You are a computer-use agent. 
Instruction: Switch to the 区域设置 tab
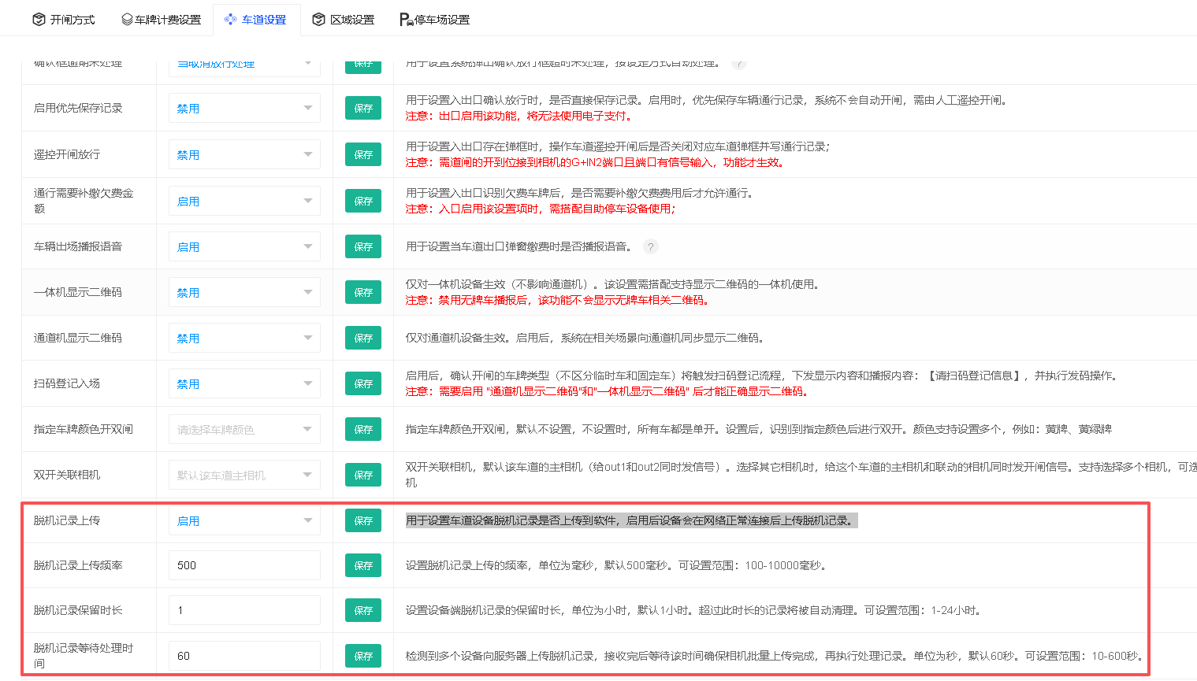point(343,20)
